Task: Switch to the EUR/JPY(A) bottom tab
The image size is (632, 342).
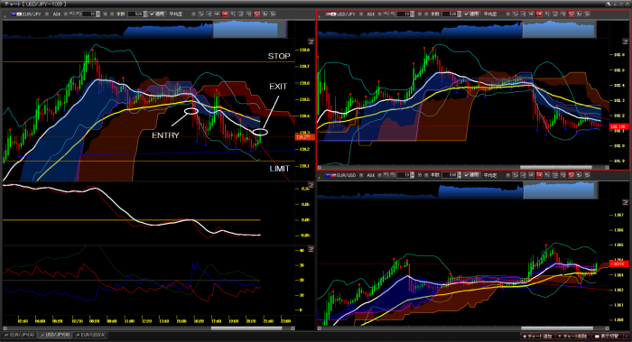Action: pos(19,335)
